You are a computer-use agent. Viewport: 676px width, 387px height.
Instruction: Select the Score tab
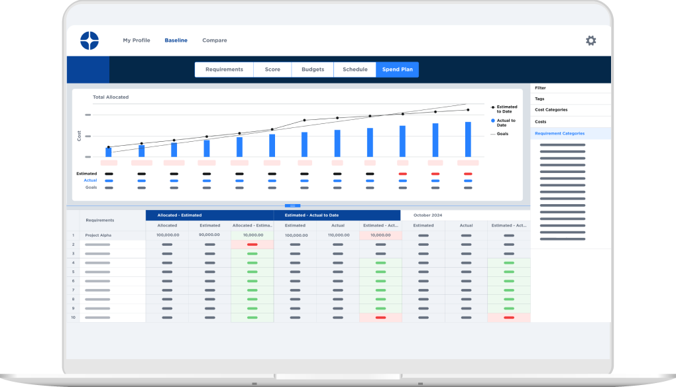pyautogui.click(x=272, y=69)
